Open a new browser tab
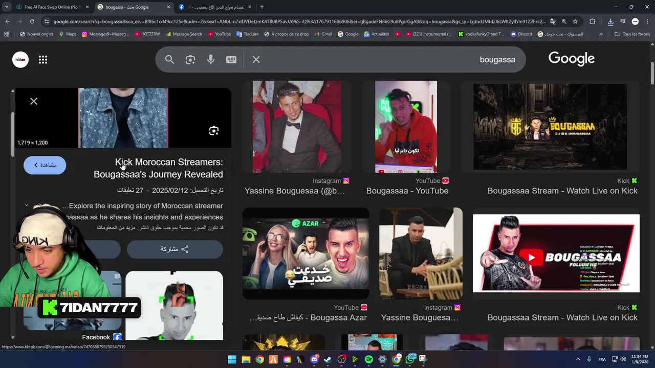Screen dimensions: 655x368 262,7
